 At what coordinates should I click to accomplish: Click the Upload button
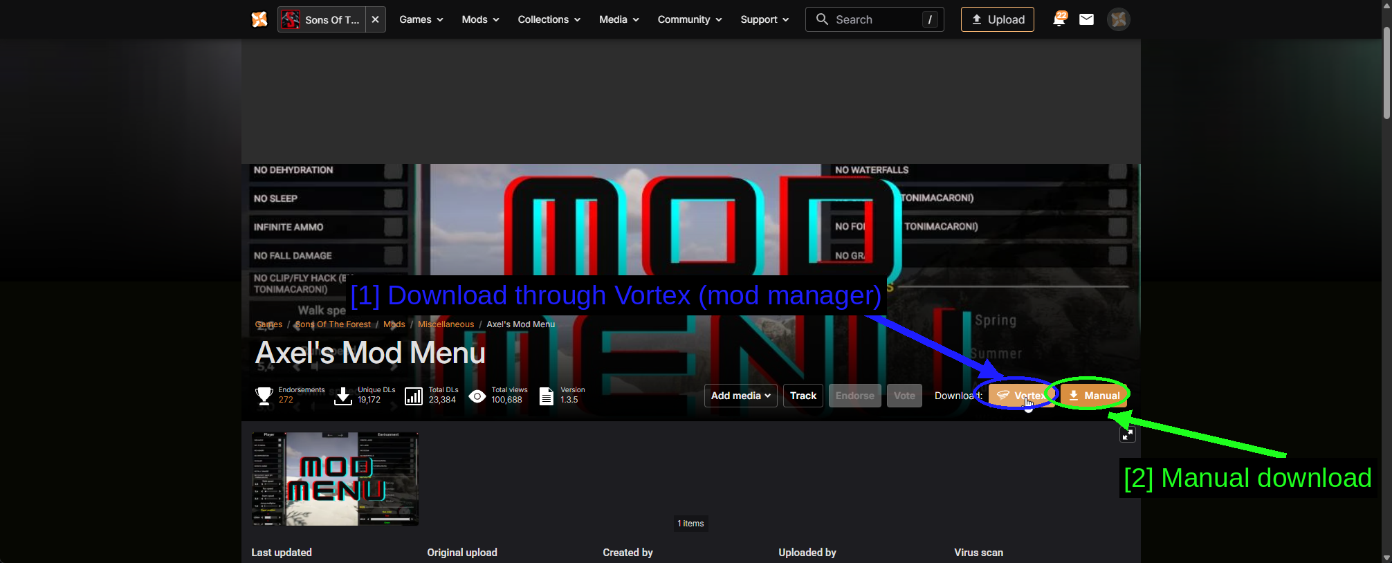[997, 19]
